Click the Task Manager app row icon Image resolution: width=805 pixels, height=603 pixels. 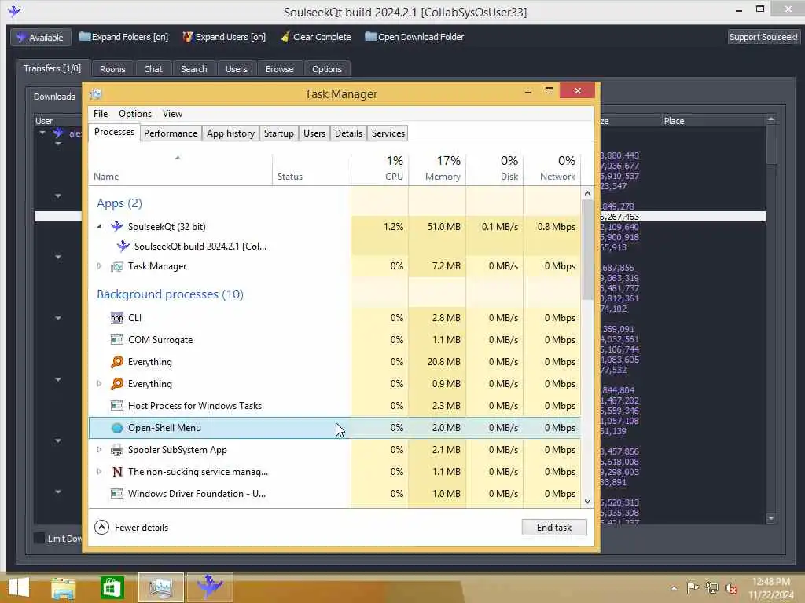click(117, 266)
